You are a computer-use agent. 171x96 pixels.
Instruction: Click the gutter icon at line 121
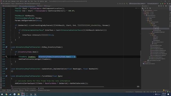6,76
